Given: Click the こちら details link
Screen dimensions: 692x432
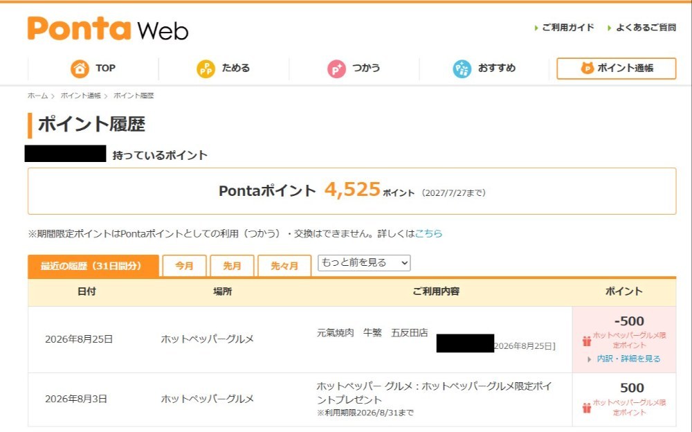Looking at the screenshot, I should (428, 233).
